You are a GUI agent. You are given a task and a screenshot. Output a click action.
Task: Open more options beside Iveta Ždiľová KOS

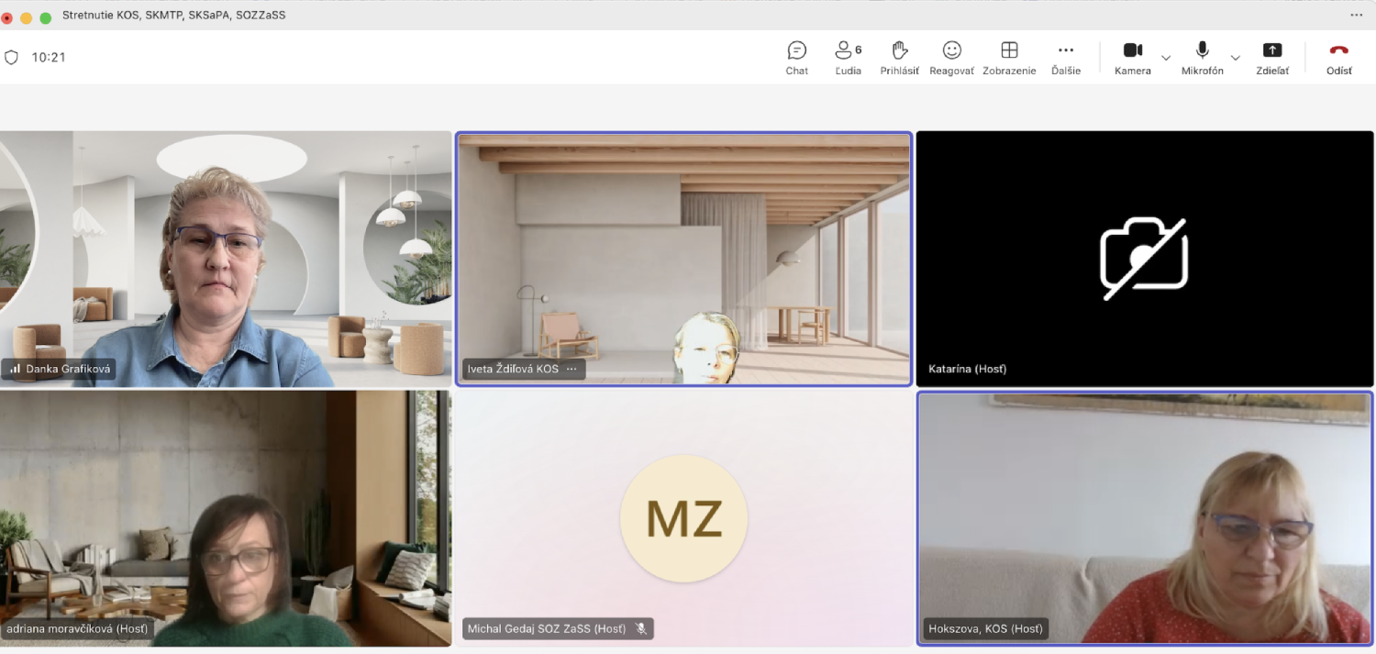[571, 369]
